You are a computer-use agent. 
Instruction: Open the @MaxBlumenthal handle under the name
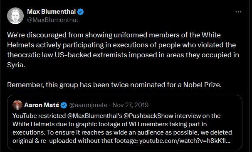(52, 20)
